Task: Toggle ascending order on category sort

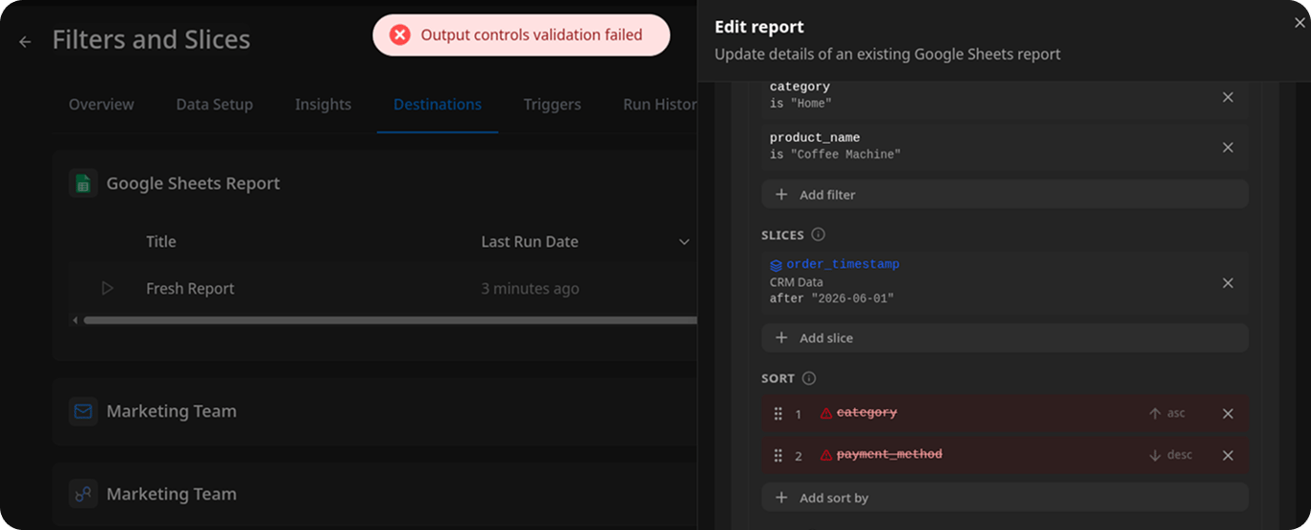Action: pyautogui.click(x=1167, y=413)
